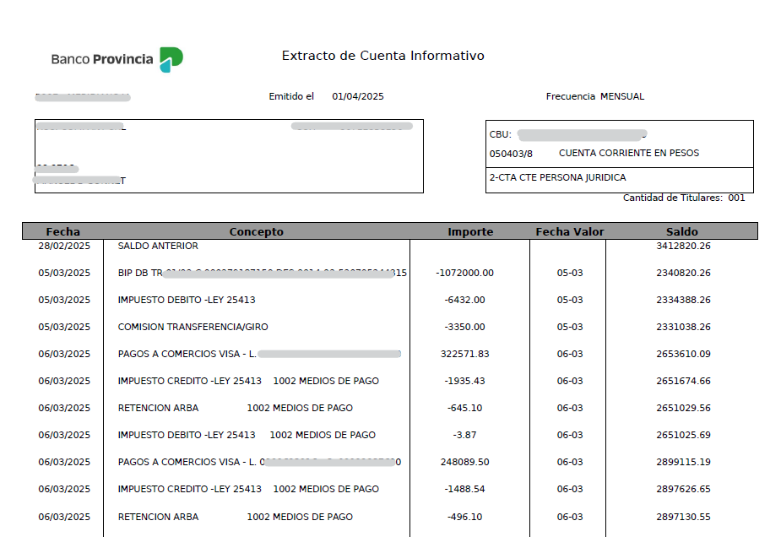Click Fecha Valor 05-03 in the -3350.00 row
The image size is (781, 537).
coord(570,327)
